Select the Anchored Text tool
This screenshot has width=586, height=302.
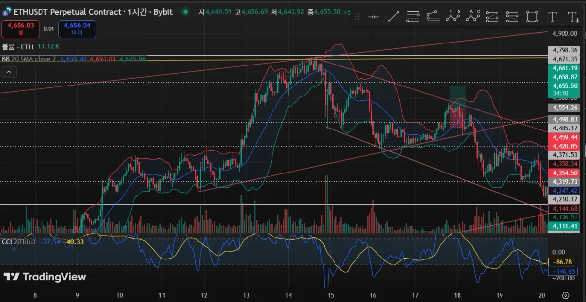[x=573, y=17]
